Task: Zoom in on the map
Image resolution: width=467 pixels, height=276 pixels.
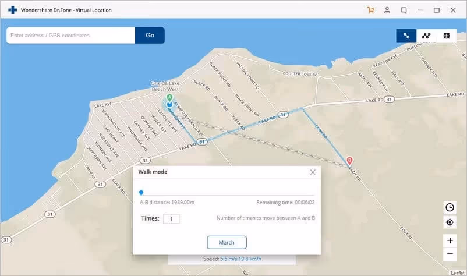Action: tap(450, 240)
